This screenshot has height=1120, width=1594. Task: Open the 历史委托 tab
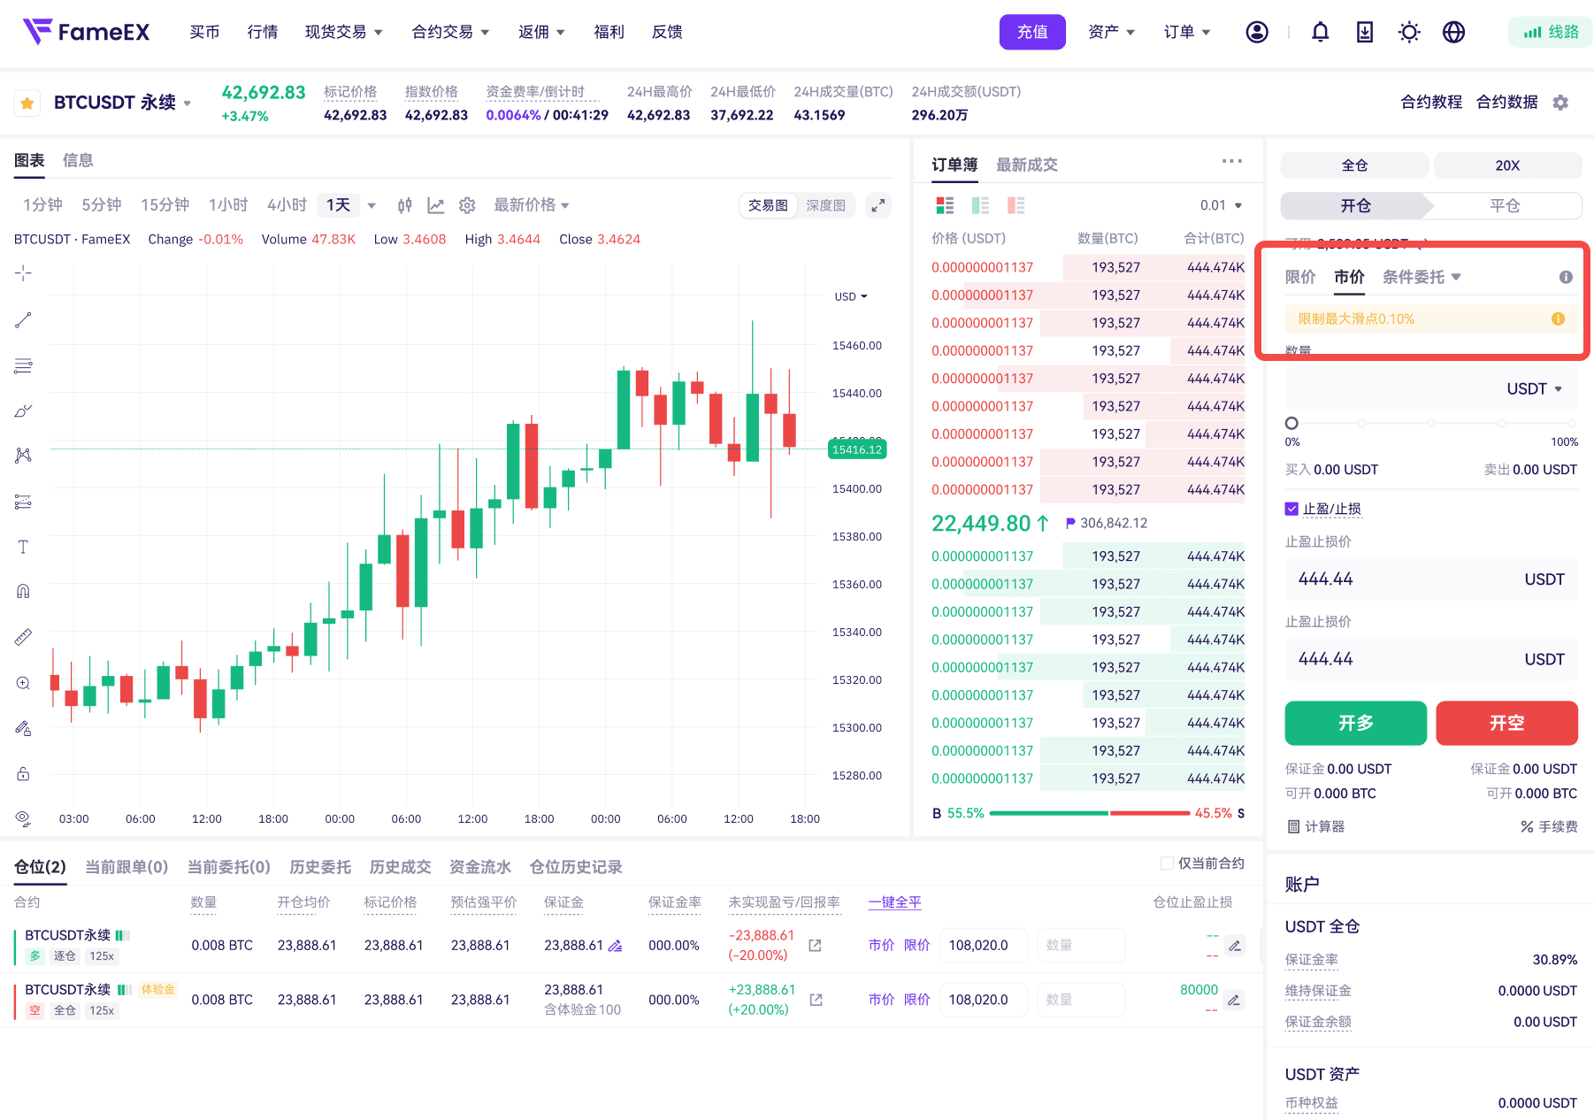[x=320, y=867]
